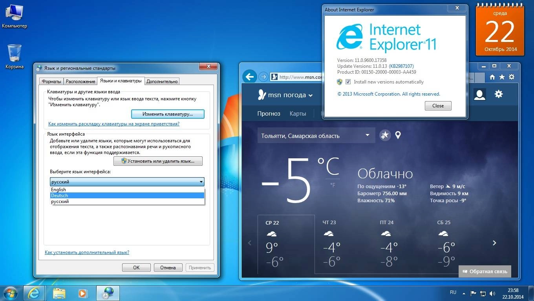The image size is (534, 301).
Task: Switch to the Расположение tab
Action: click(80, 82)
